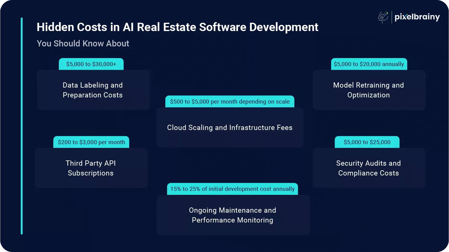Viewport: 449px width, 252px height.
Task: Open the Third Party API Subscriptions card
Action: [x=91, y=168]
